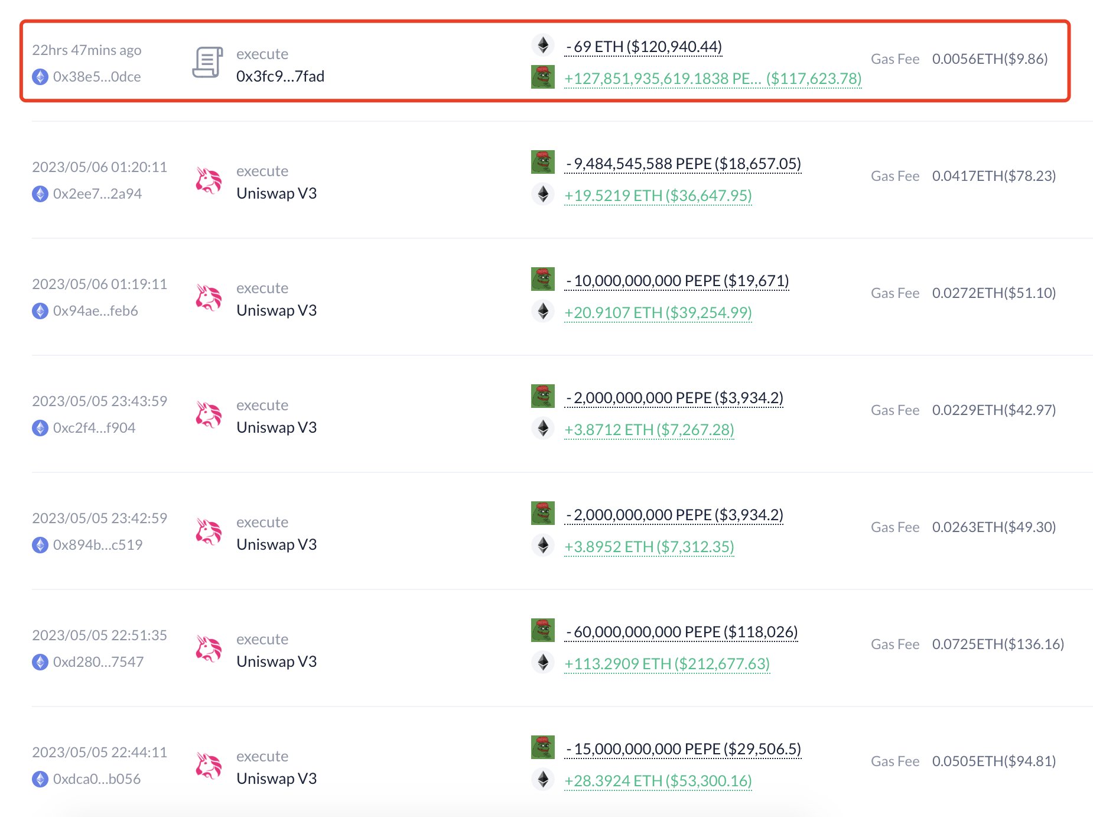Open transaction hash 0x94ae...feb6
Screen dimensions: 1093x817
[96, 311]
